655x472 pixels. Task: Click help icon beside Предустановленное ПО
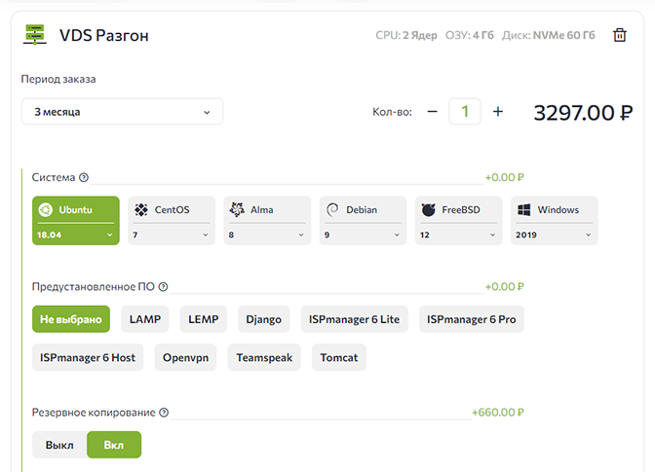(163, 287)
